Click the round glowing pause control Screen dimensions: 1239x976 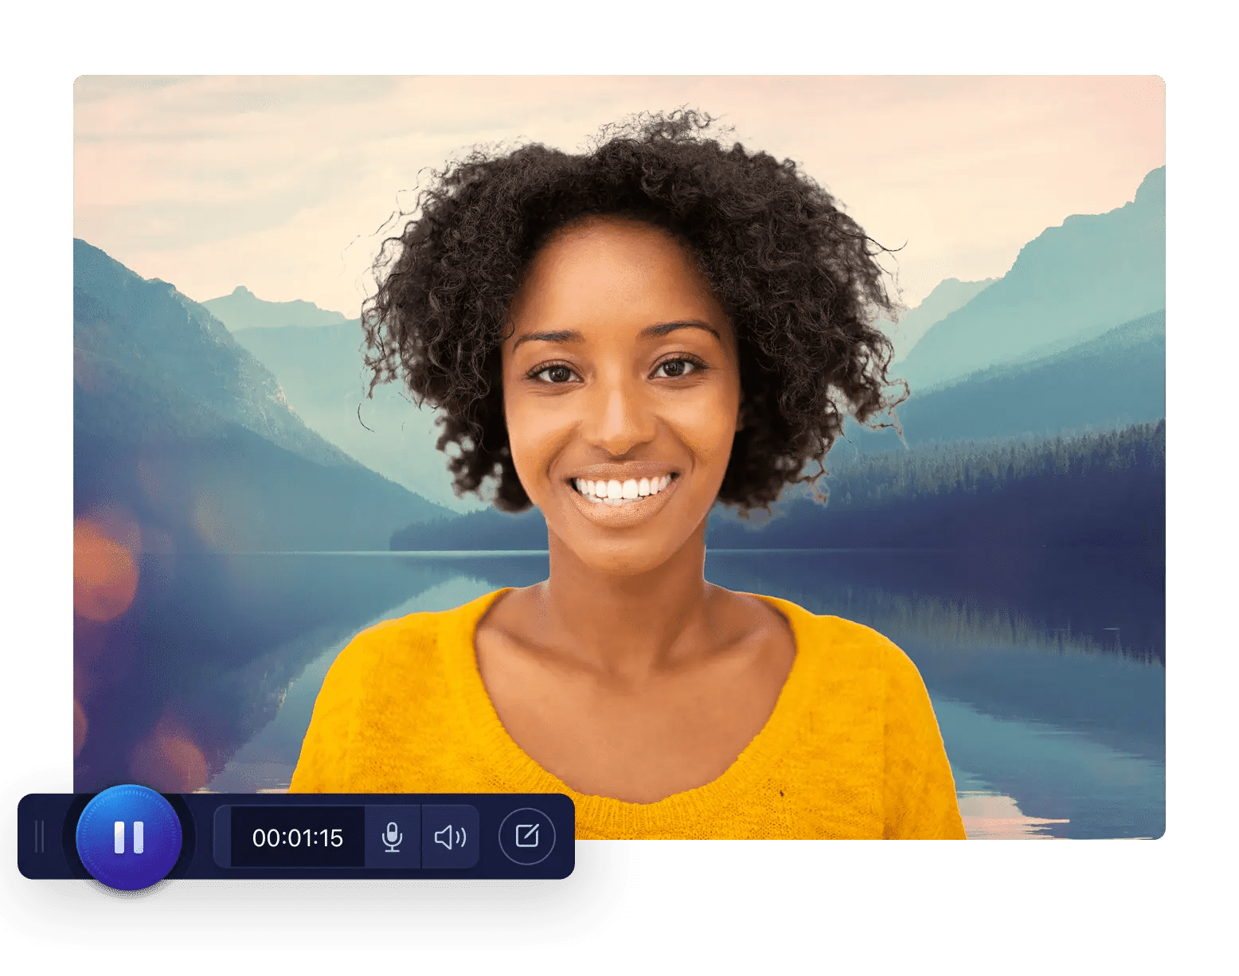tap(130, 837)
